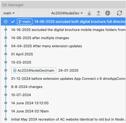Image resolution: width=126 pixels, height=123 pixels.
Task: Select commit '14-06-2025 excluded both digital brochure'
Action: (63, 21)
